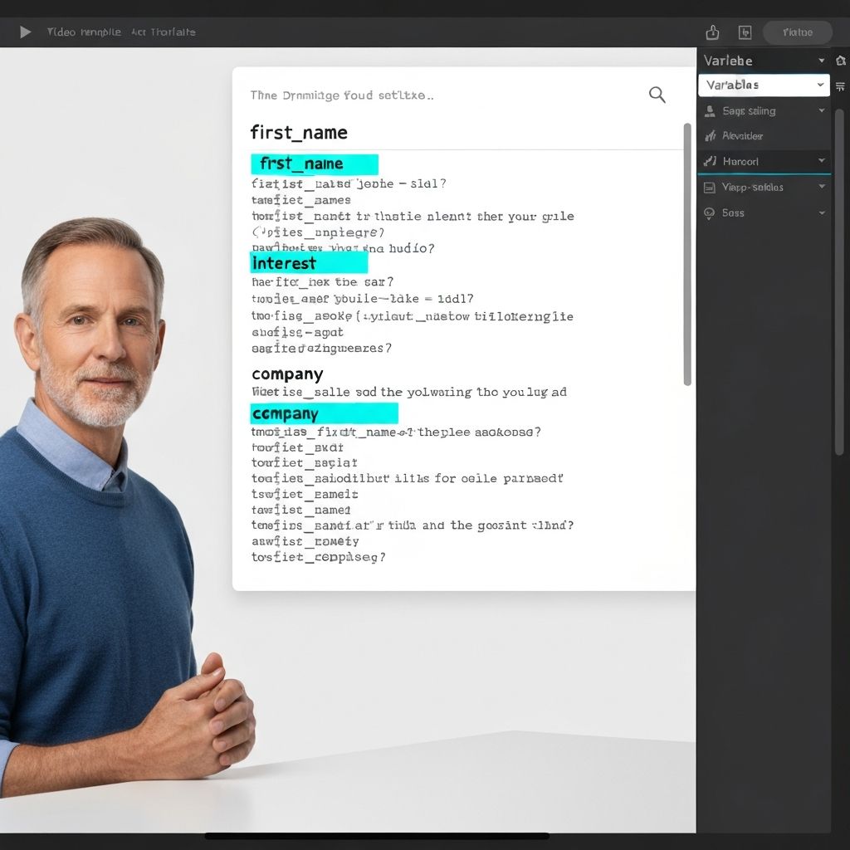Click the Varlebe panel title
The width and height of the screenshot is (850, 850).
tap(728, 61)
